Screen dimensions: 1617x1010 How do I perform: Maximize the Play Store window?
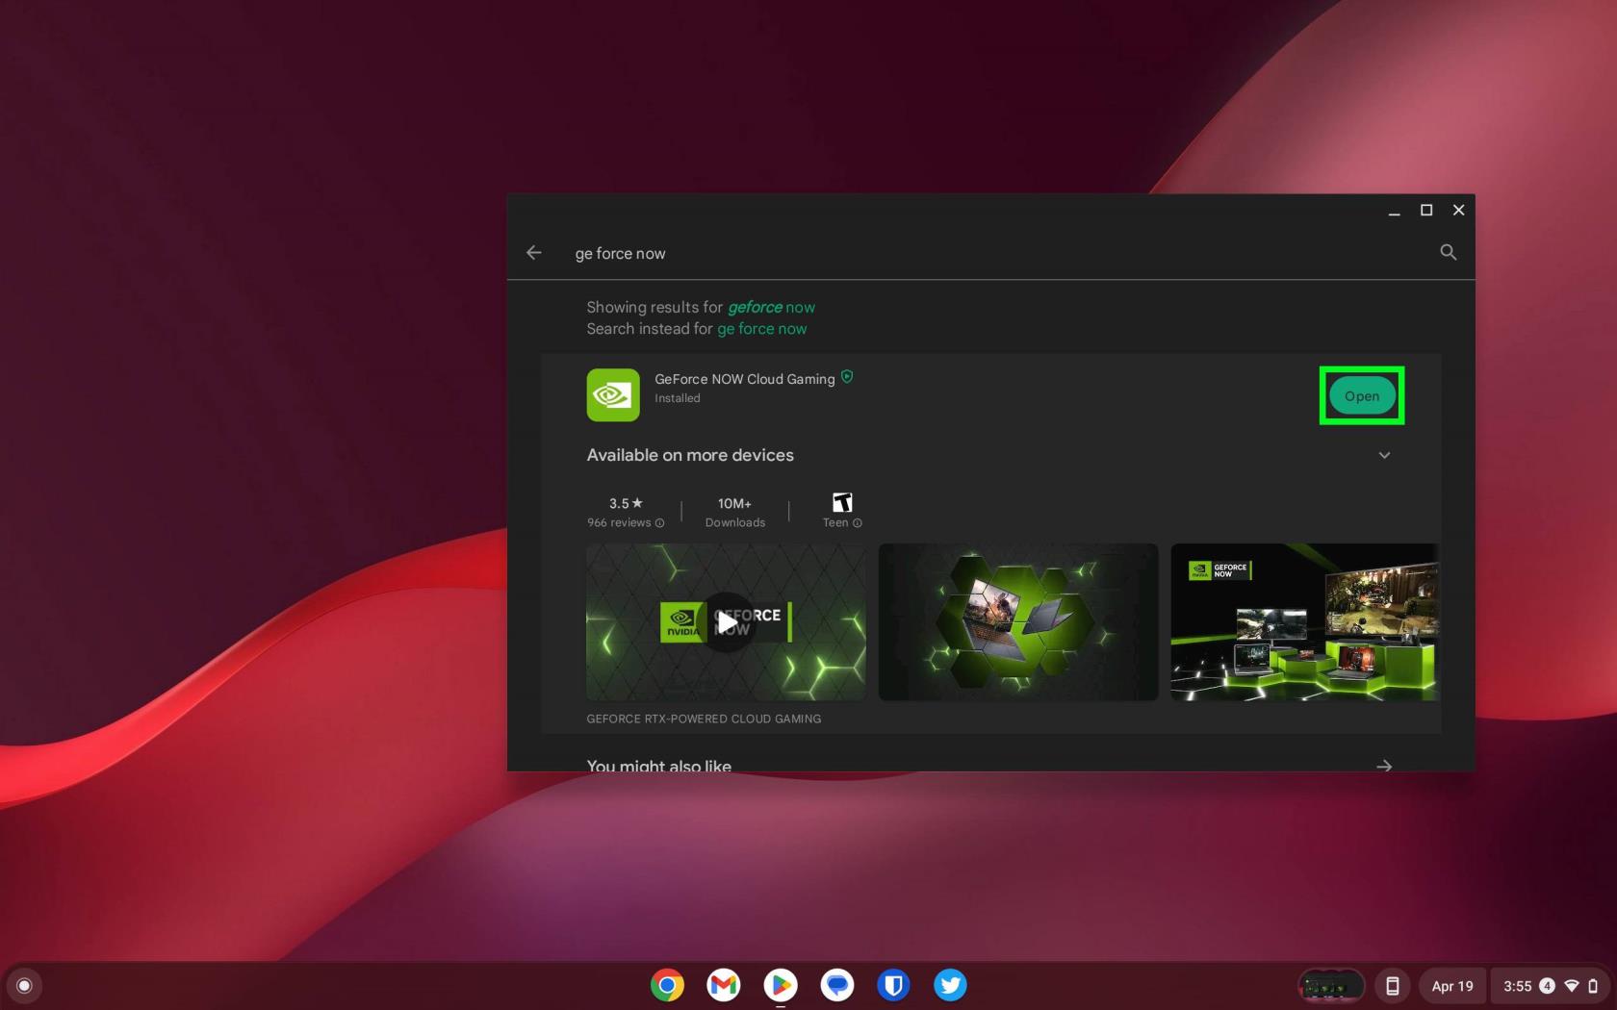1426,210
